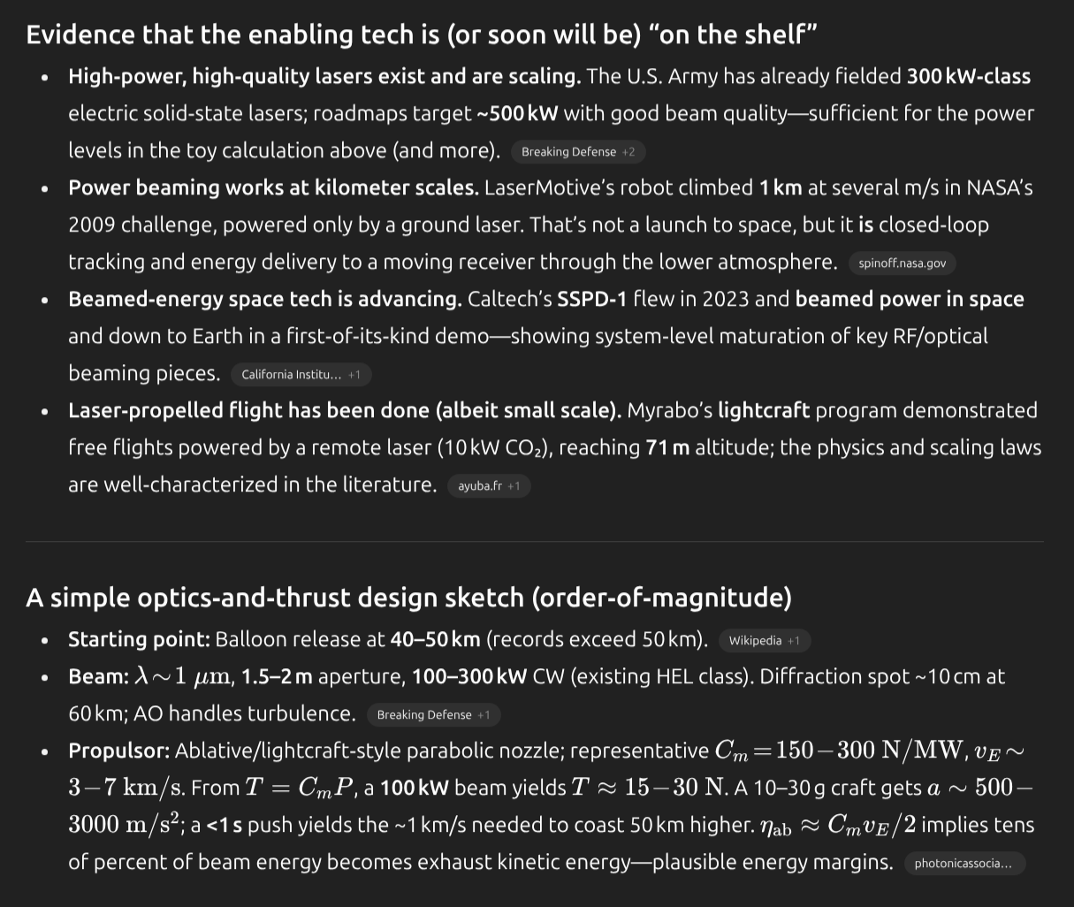Click the Wikipedia +1 citation chip

tap(764, 641)
